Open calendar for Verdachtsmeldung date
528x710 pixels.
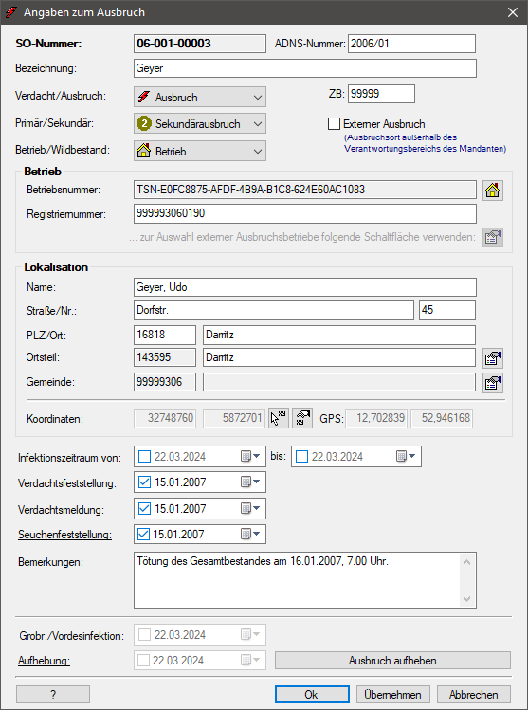pos(250,508)
